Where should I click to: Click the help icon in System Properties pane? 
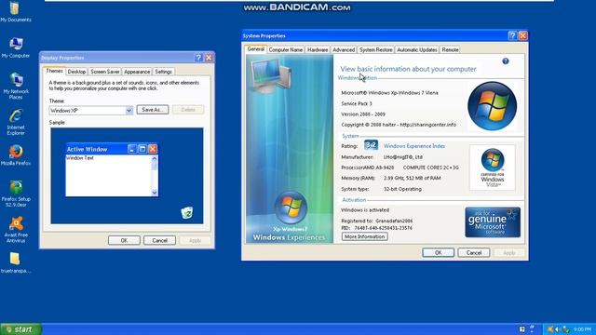pos(505,61)
